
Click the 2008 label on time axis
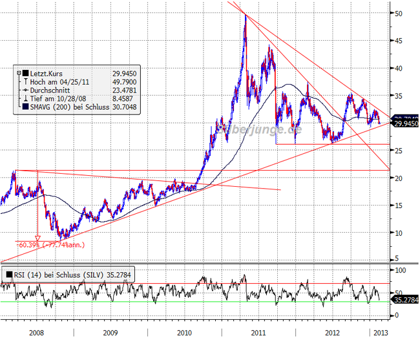click(36, 331)
